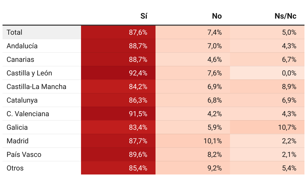This screenshot has height=177, width=307.
Task: Select the País Vasco row label
Action: click(x=24, y=154)
